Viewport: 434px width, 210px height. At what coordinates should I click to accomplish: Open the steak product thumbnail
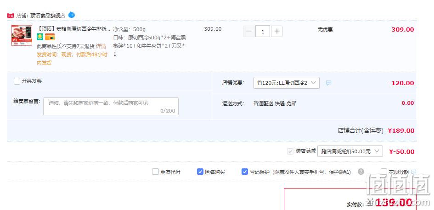tap(22, 35)
